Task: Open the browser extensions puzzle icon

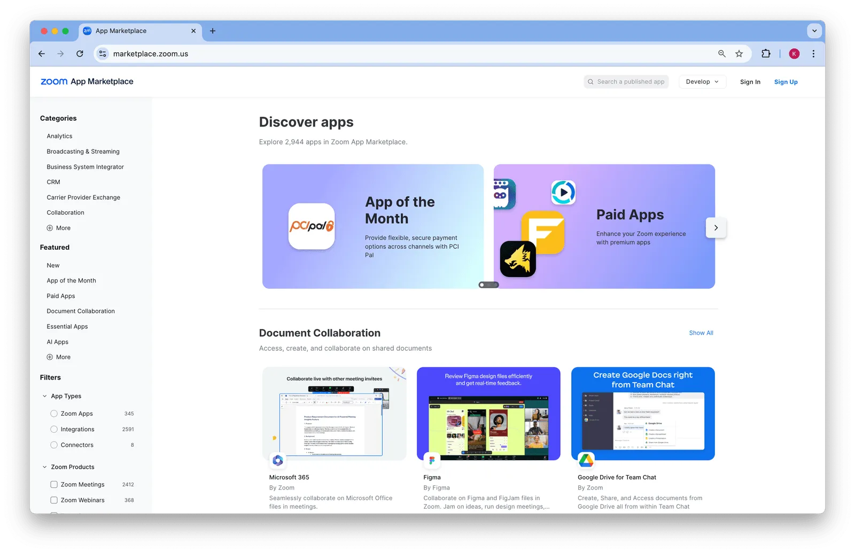Action: point(766,54)
